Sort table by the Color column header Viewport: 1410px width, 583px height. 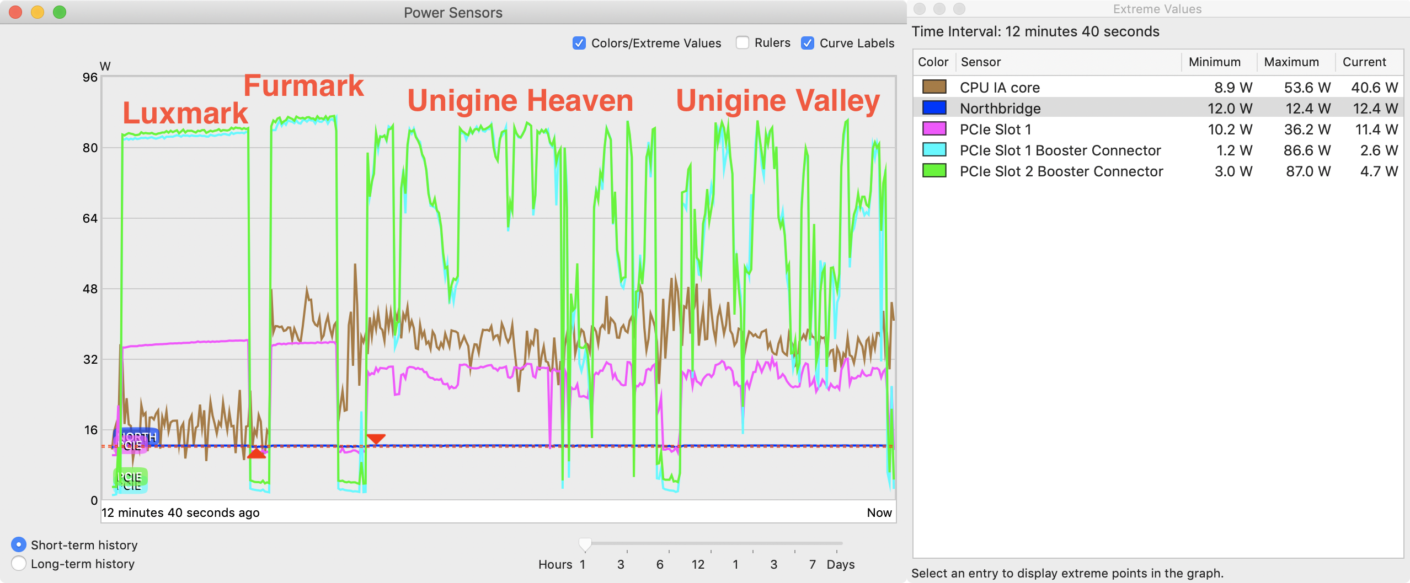coord(934,62)
